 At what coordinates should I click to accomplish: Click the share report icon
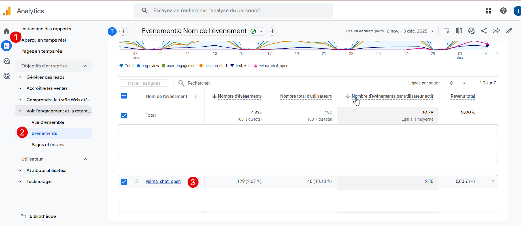[484, 31]
